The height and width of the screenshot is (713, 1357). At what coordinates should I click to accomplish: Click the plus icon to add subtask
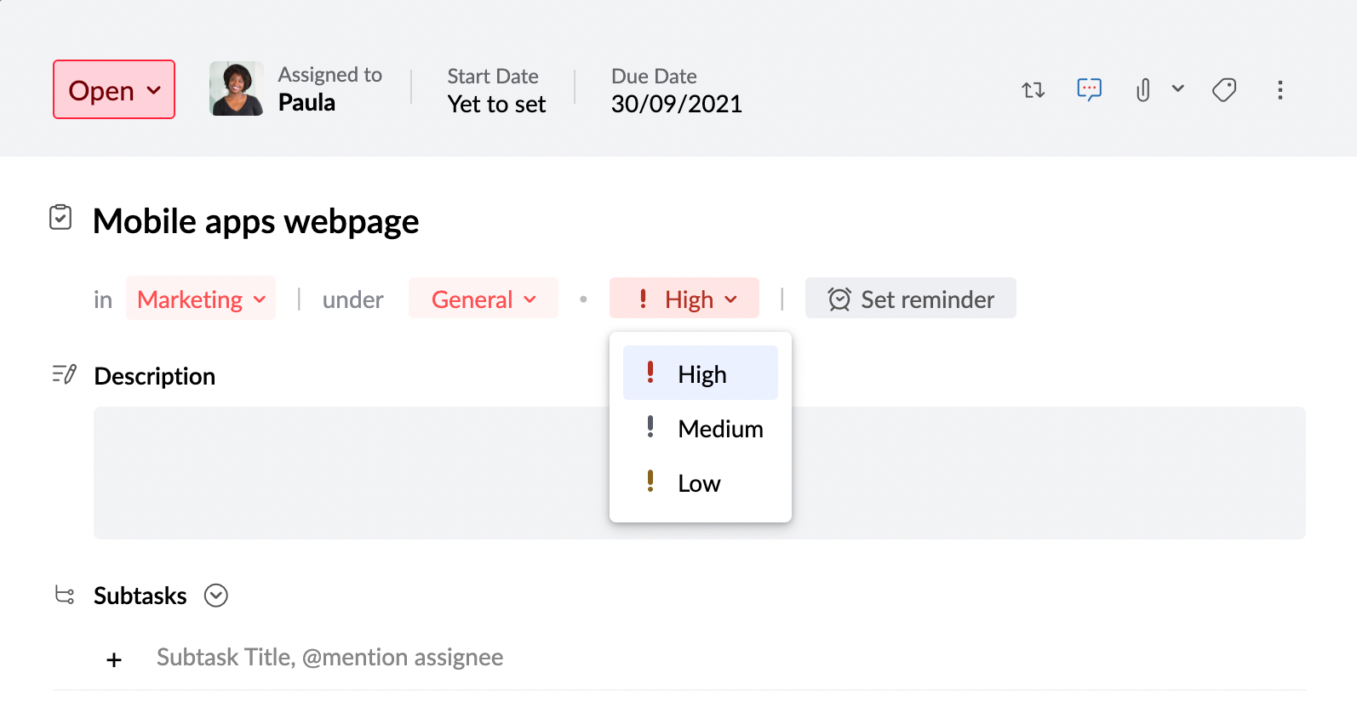click(x=114, y=659)
